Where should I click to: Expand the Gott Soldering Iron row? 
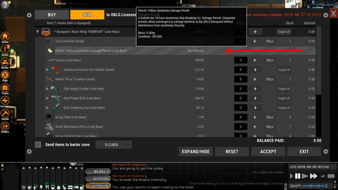coord(47,108)
